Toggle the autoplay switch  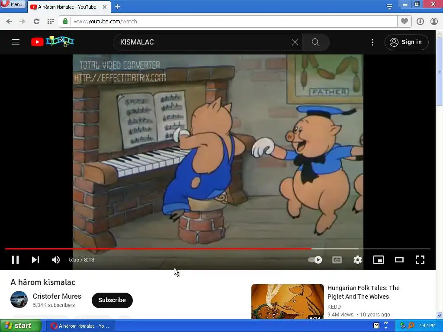315,260
